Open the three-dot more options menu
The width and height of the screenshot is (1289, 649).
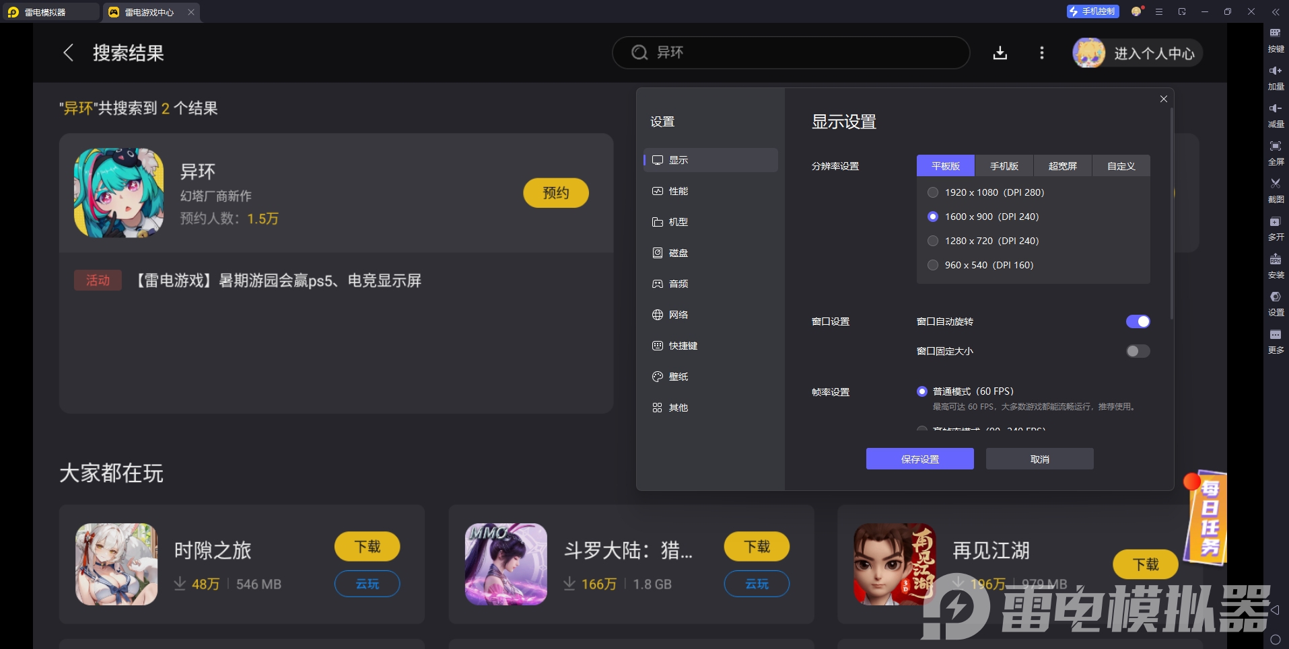pos(1042,53)
